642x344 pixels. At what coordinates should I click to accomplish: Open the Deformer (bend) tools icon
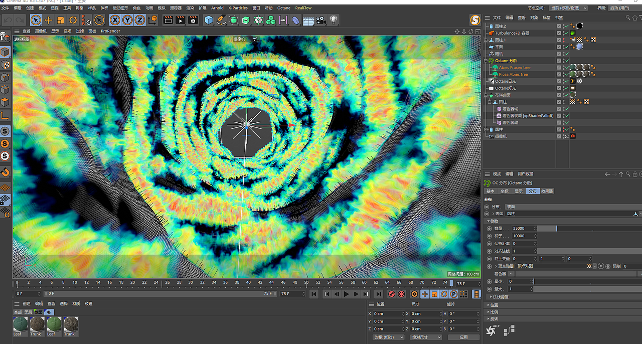[x=296, y=20]
